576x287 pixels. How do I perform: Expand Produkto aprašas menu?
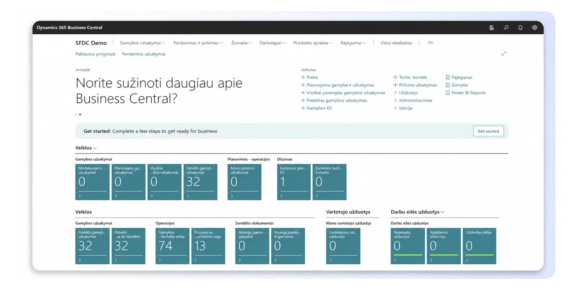pos(313,43)
